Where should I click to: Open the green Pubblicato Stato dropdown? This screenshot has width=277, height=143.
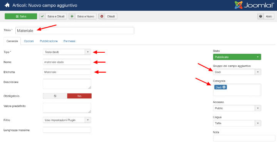237,57
